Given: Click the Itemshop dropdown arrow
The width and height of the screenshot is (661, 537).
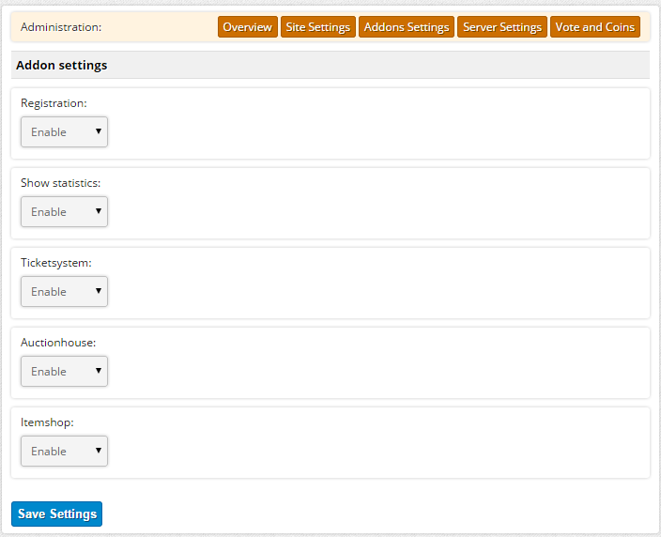Looking at the screenshot, I should pos(99,451).
